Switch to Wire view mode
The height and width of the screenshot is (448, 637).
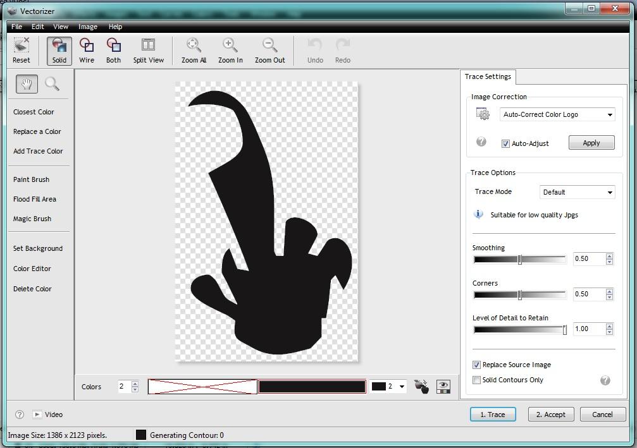87,51
